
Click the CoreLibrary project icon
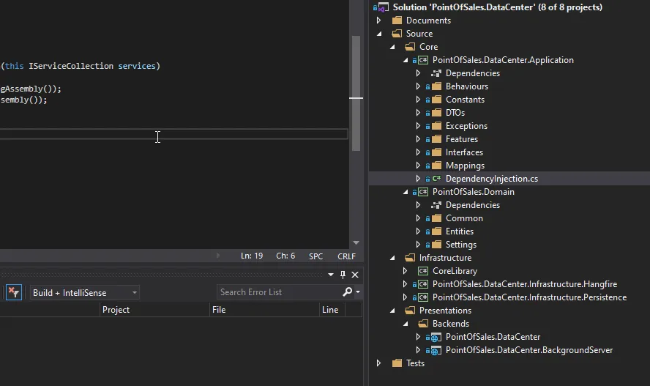(422, 271)
